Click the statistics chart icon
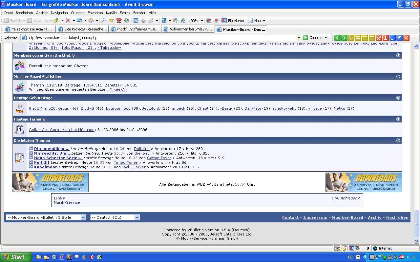The width and height of the screenshot is (420, 262). (20, 87)
